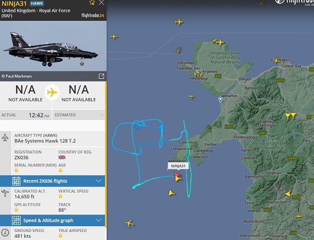Click the lock icon under GPS Altitude

click(x=16, y=210)
